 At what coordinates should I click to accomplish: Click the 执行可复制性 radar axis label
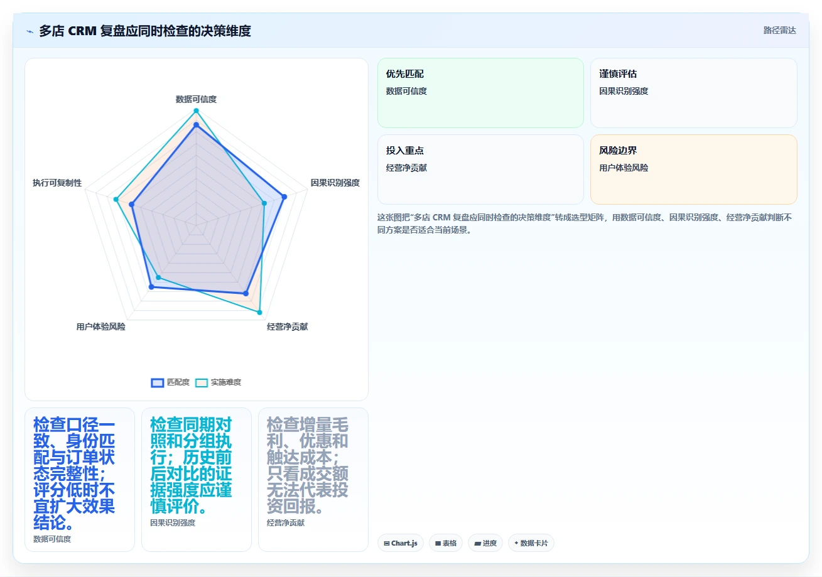coord(57,183)
